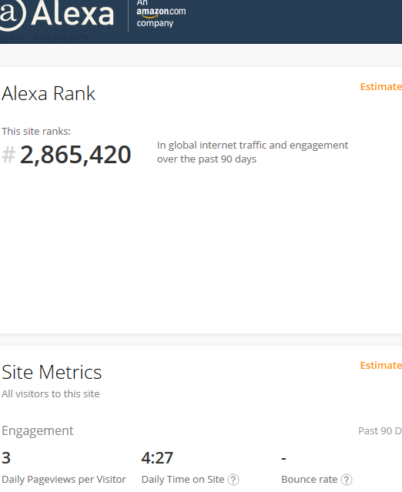This screenshot has width=402, height=492.
Task: Click the pageviews value 3
Action: point(6,458)
